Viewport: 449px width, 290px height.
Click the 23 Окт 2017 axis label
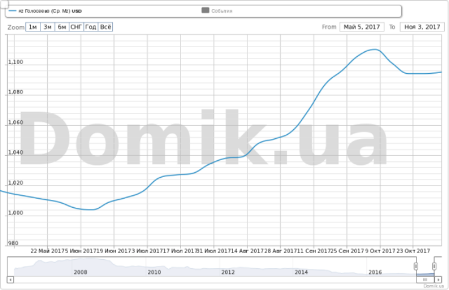tap(413, 251)
